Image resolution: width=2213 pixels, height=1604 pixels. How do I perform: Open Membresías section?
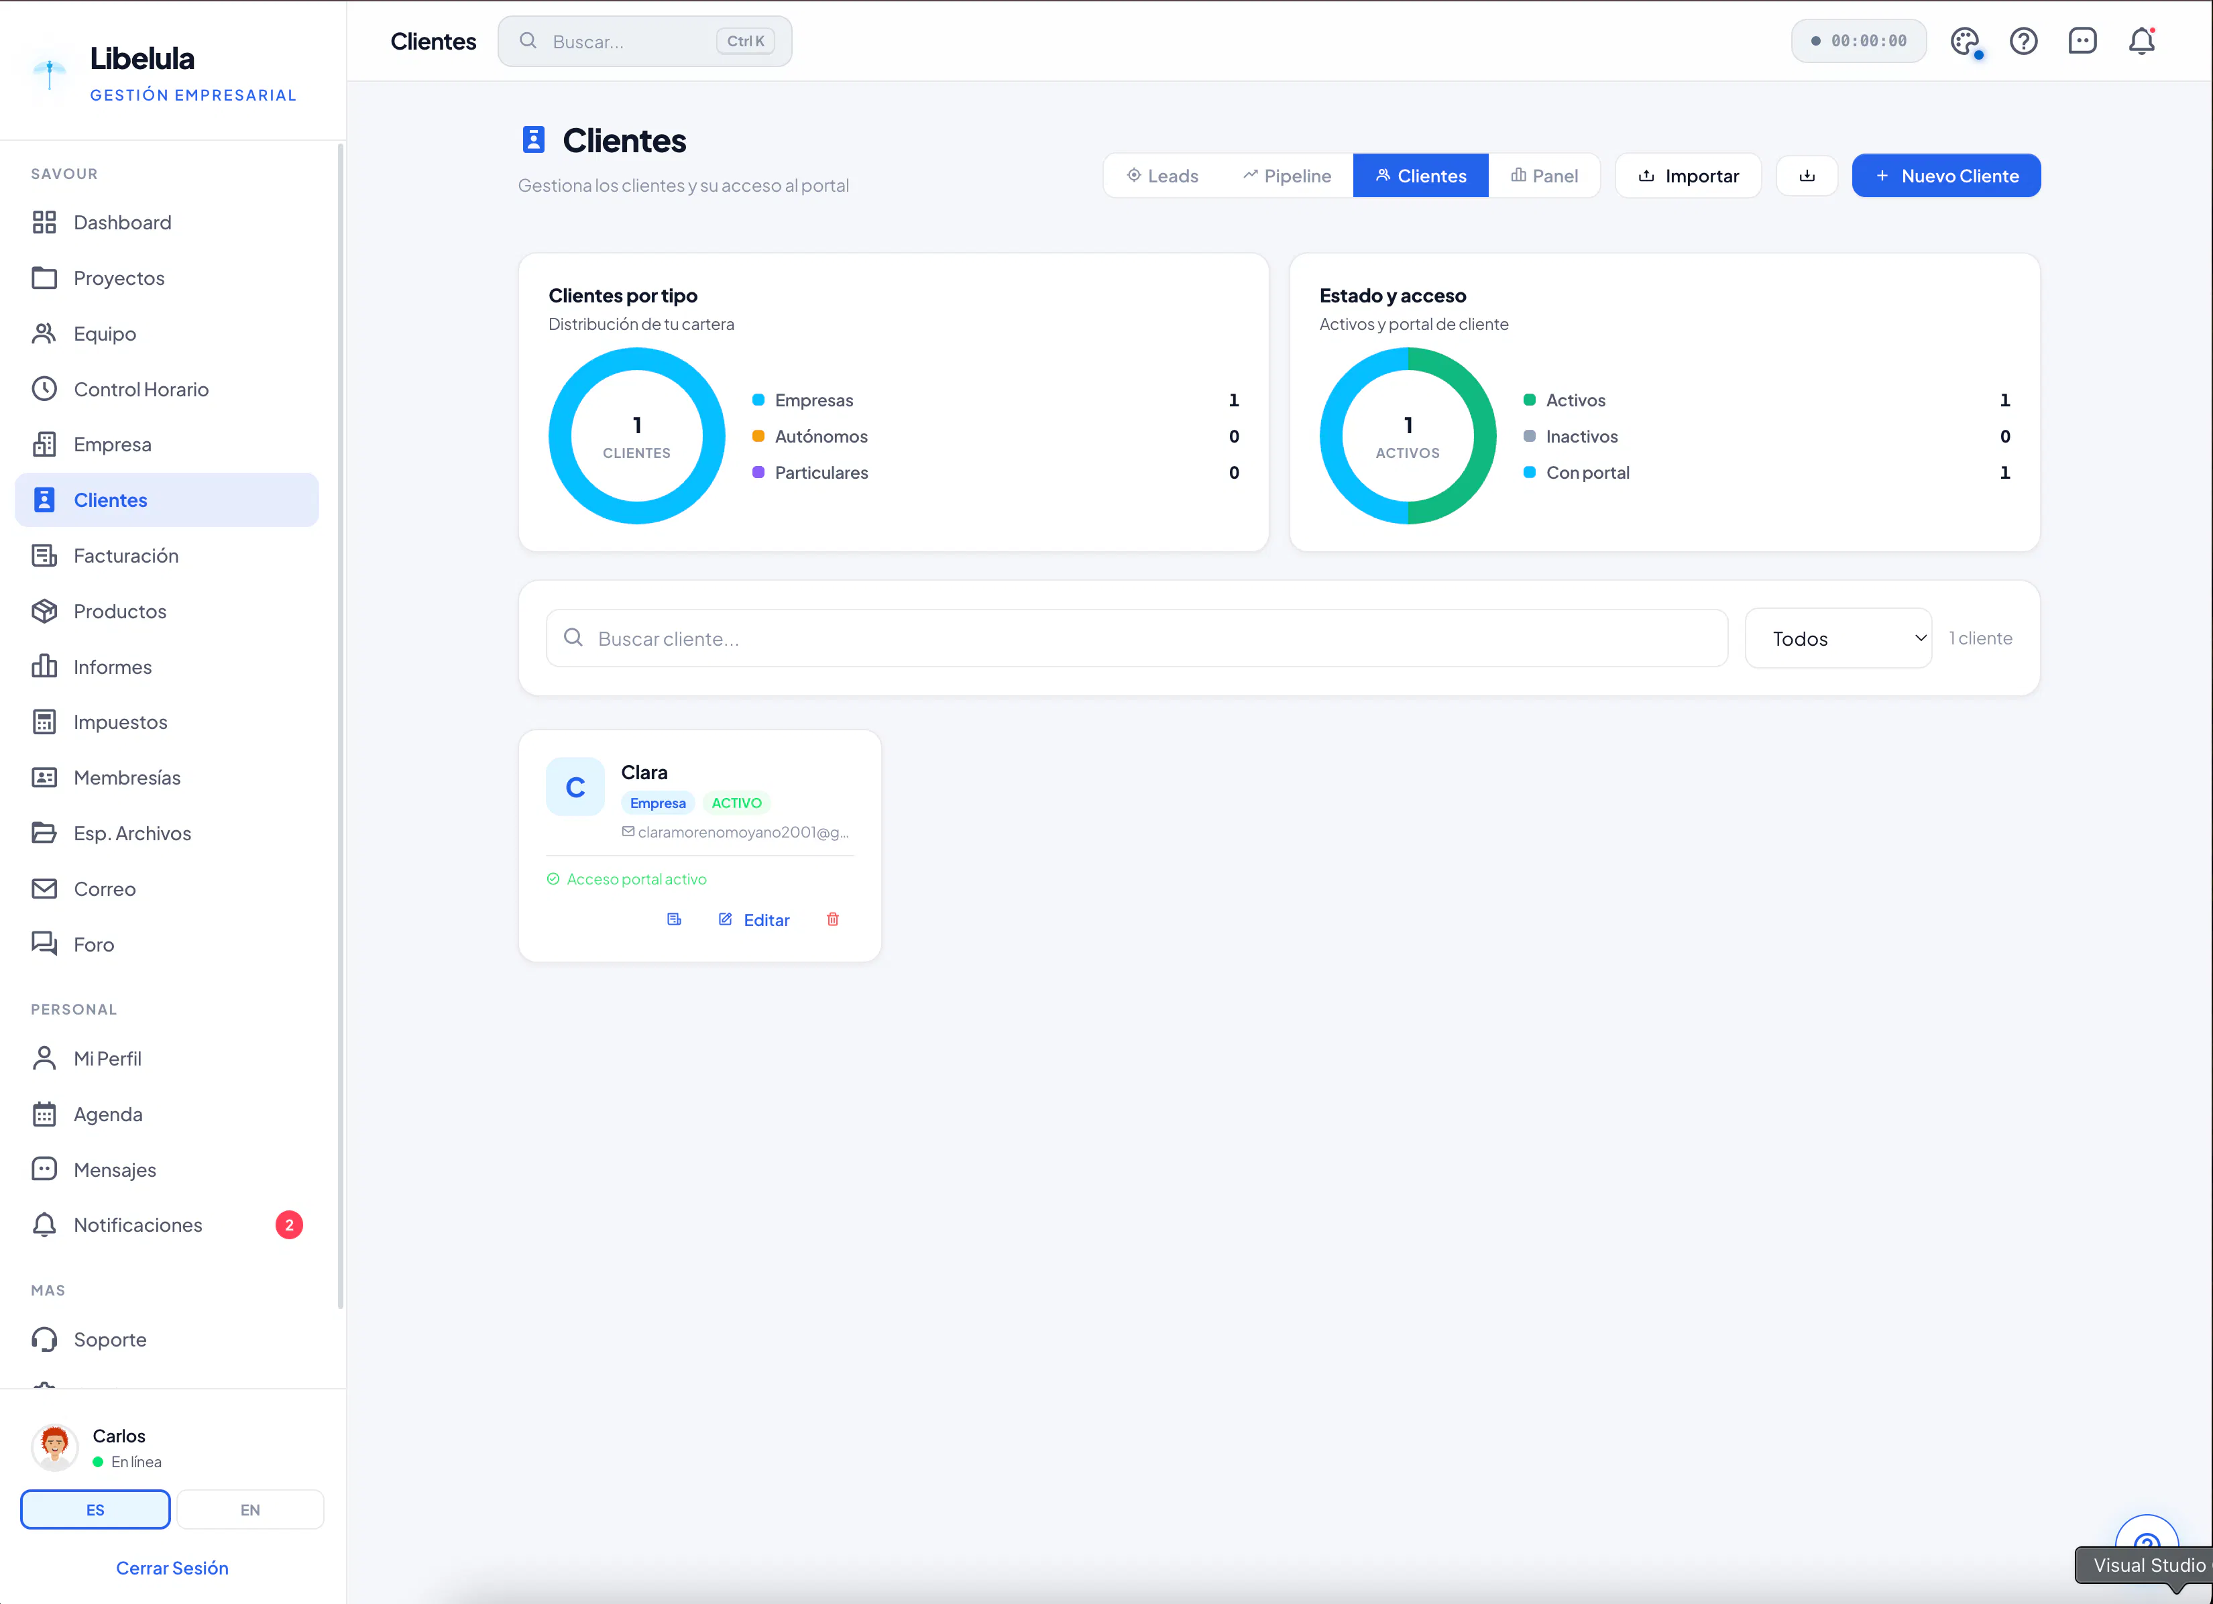167,778
